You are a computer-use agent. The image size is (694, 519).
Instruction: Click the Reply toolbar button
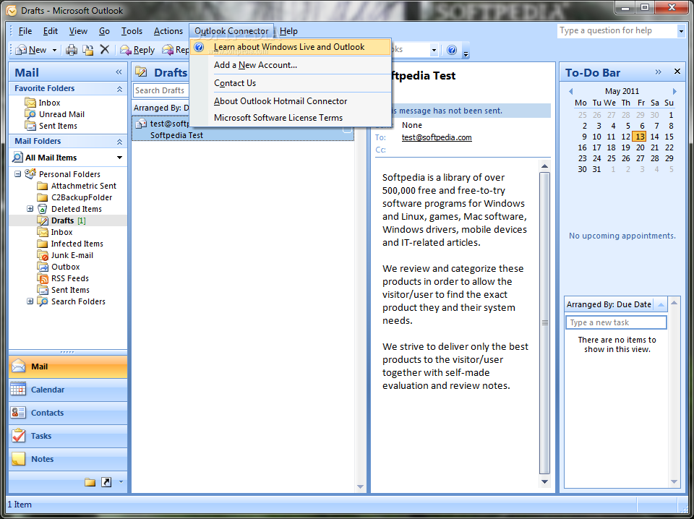click(x=137, y=50)
